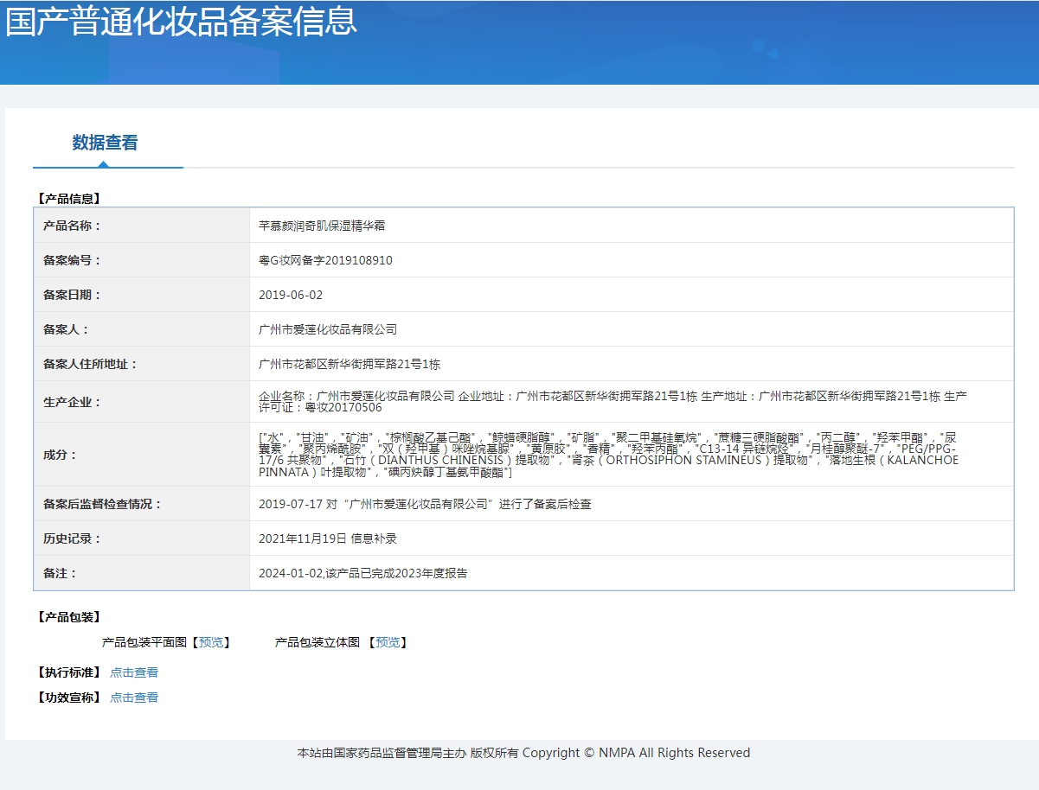Viewport: 1039px width, 790px height.
Task: Select remark 2024-01-02 annual report text
Action: pos(362,573)
